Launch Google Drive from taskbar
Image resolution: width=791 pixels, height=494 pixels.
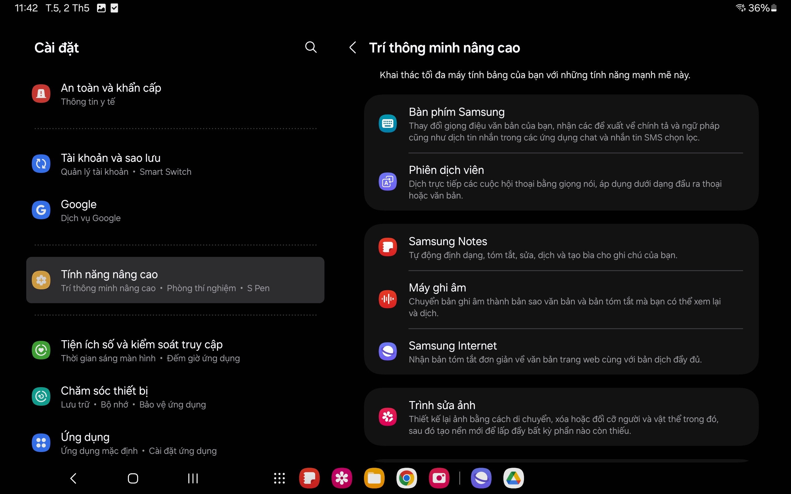tap(514, 478)
